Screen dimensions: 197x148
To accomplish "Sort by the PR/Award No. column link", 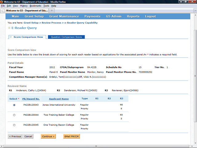I will [x=31, y=99].
